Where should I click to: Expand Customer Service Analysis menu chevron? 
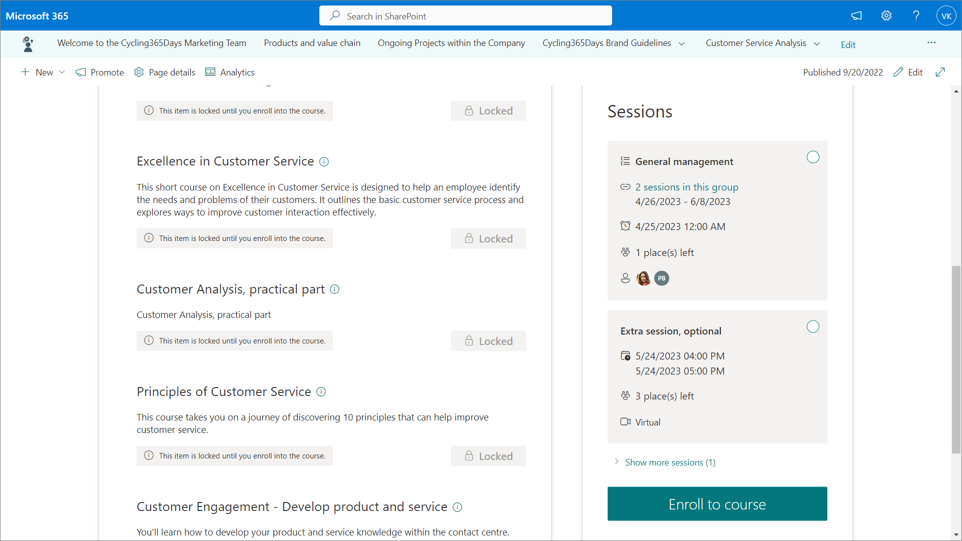(x=817, y=43)
